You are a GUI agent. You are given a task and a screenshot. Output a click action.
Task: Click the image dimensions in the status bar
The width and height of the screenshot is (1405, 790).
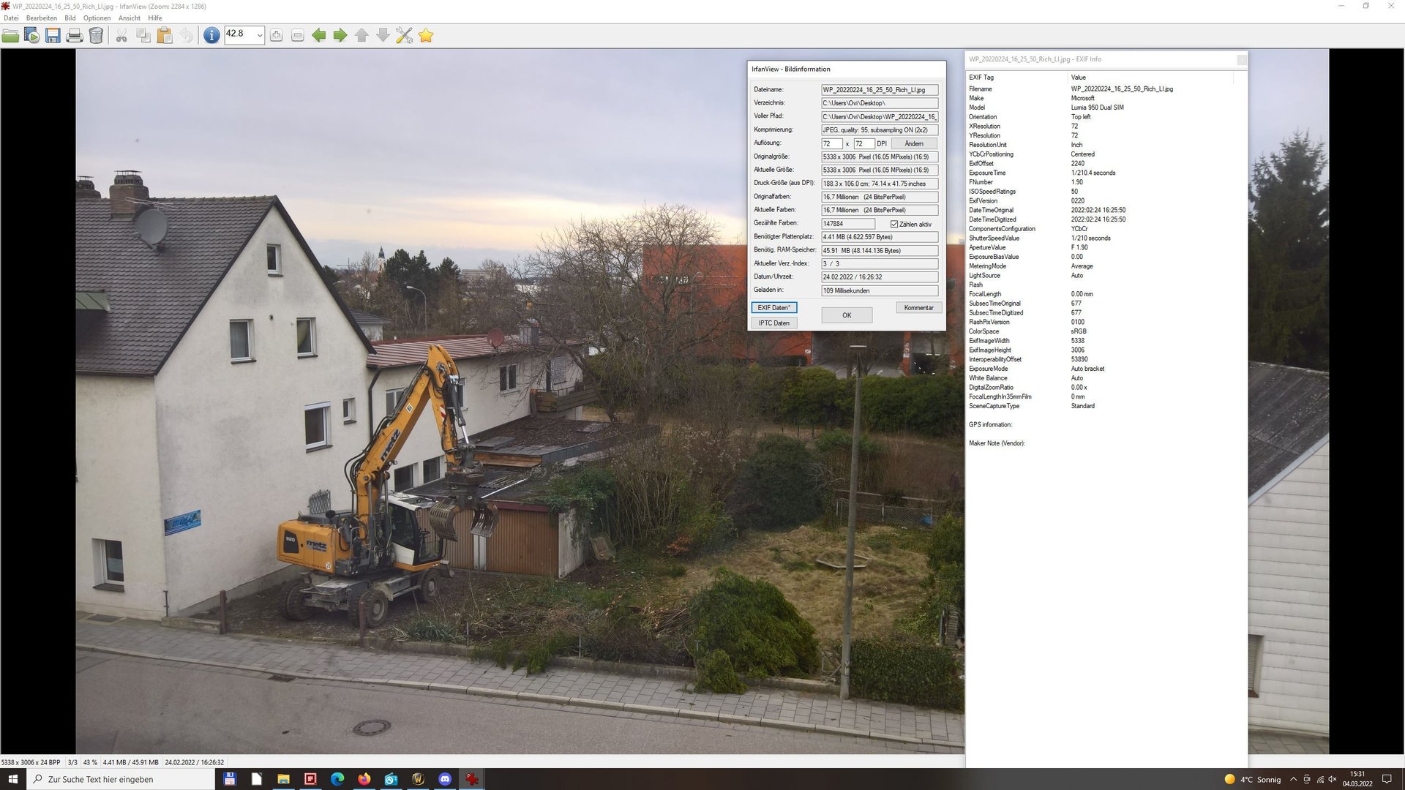[31, 762]
